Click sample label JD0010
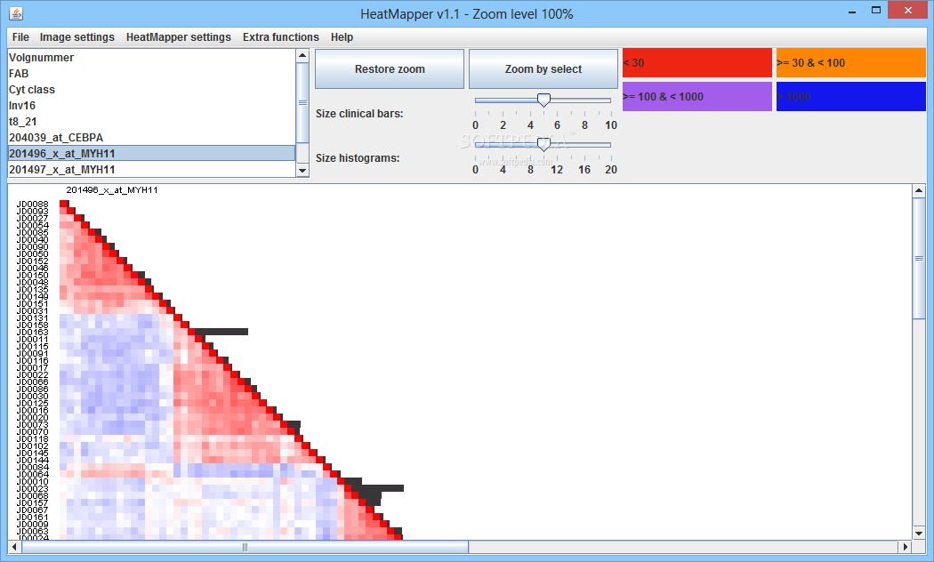 33,482
